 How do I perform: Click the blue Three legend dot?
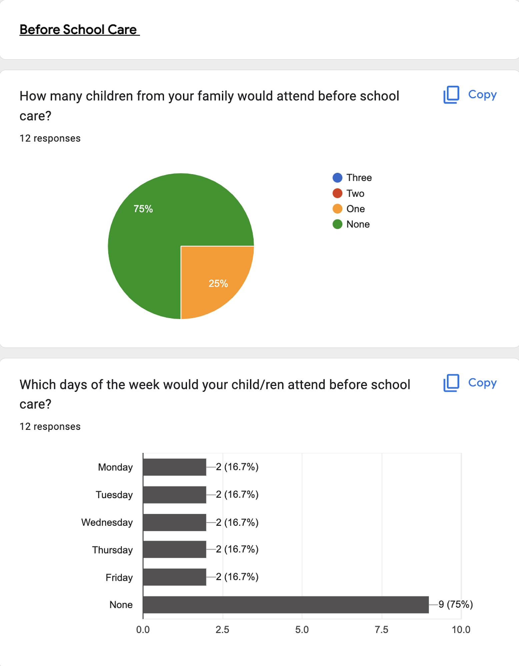337,178
